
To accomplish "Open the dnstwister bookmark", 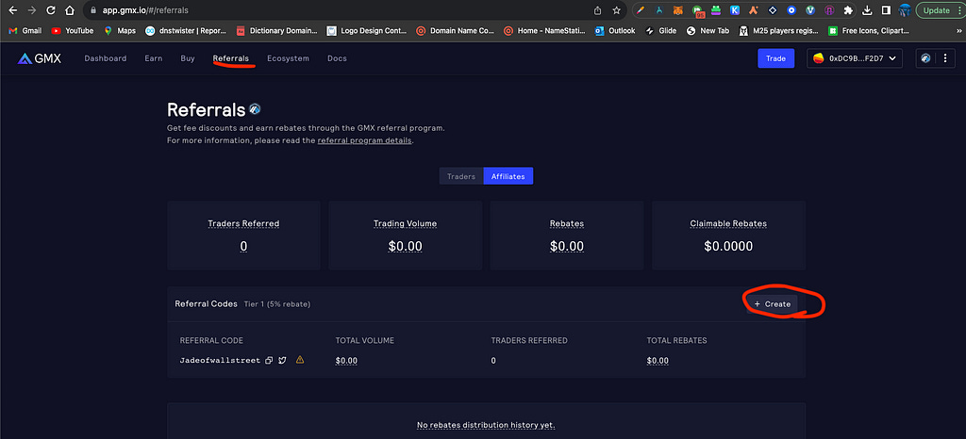I will pos(186,30).
